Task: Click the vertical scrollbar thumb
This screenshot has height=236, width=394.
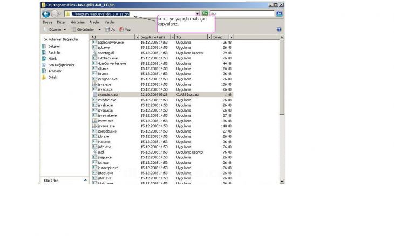Action: coord(282,77)
